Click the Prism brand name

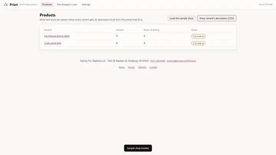pos(14,5)
